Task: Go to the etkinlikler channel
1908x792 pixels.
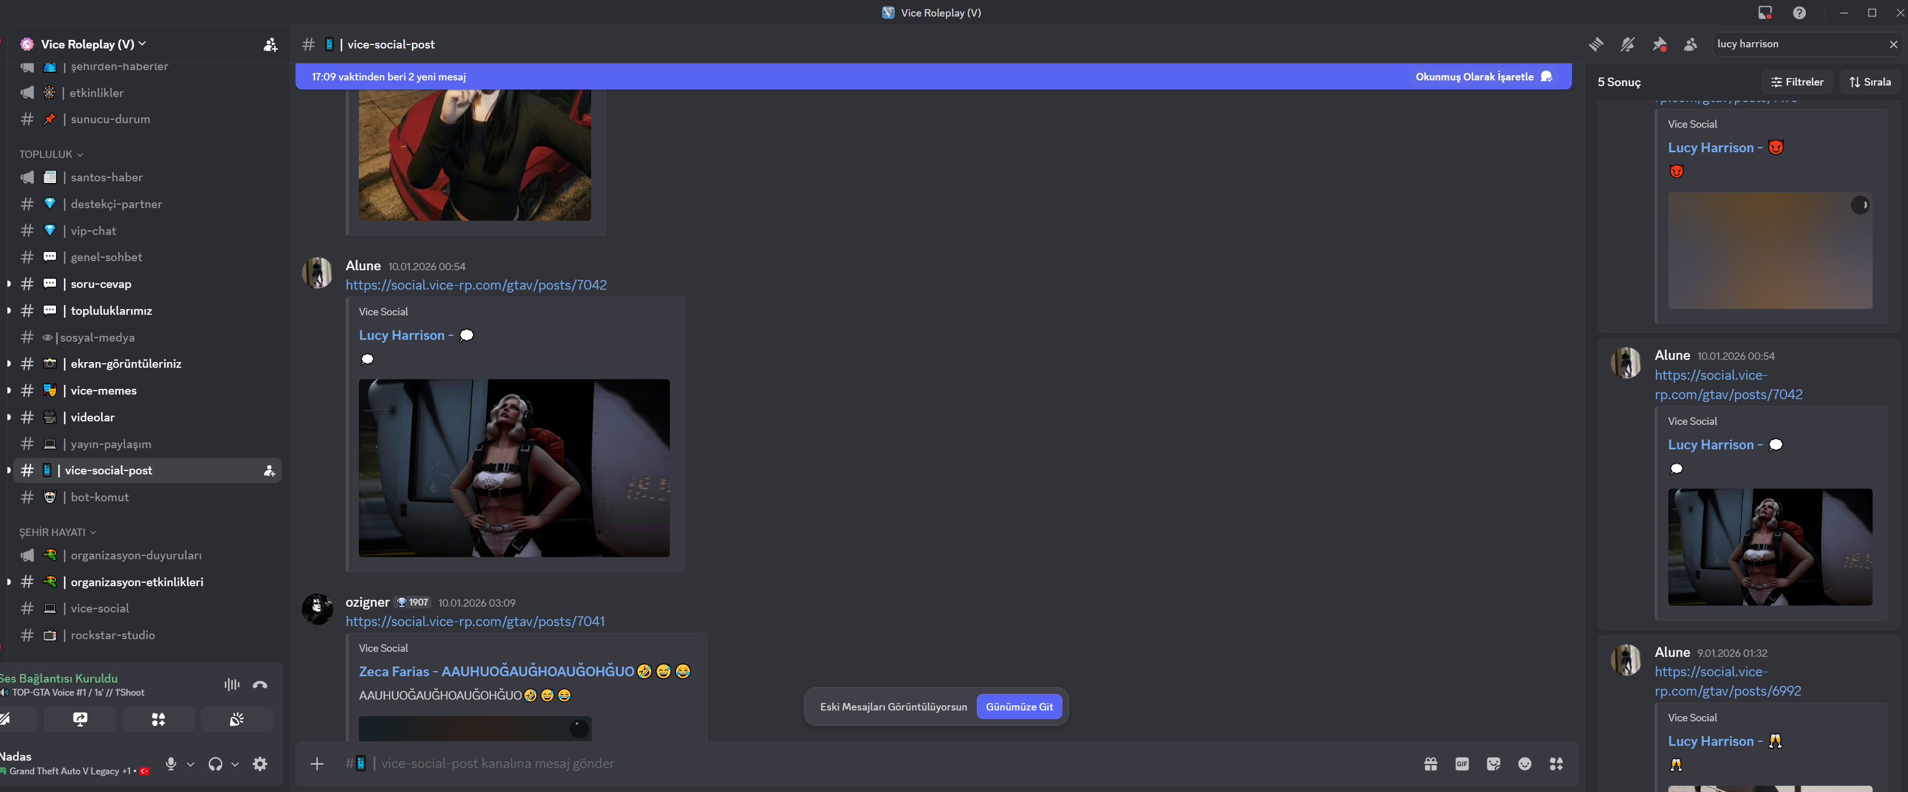Action: tap(147, 92)
